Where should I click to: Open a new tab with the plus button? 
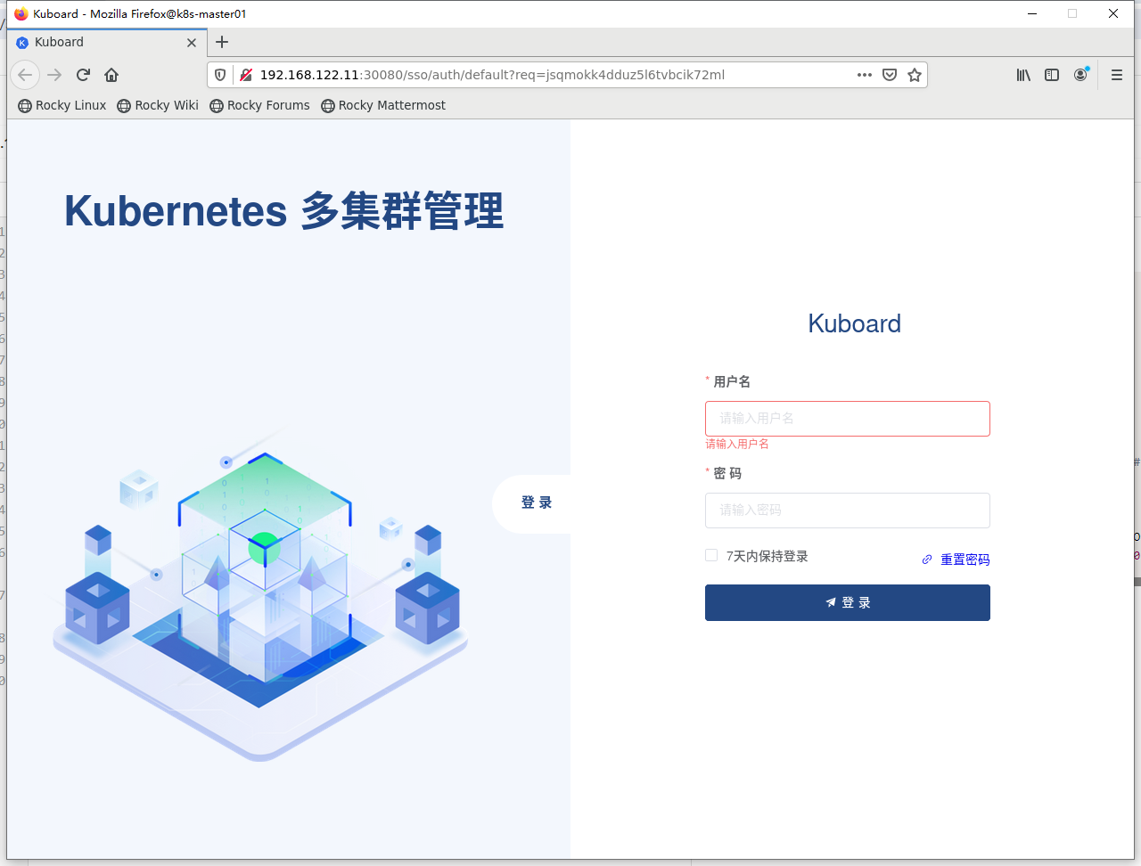point(222,42)
